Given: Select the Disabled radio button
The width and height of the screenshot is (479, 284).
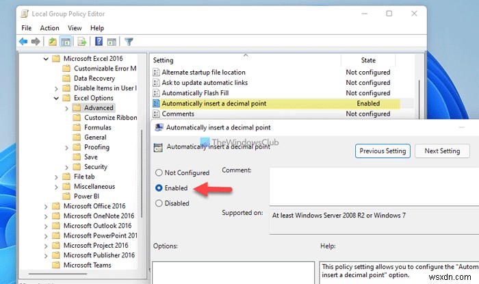Looking at the screenshot, I should click(159, 203).
